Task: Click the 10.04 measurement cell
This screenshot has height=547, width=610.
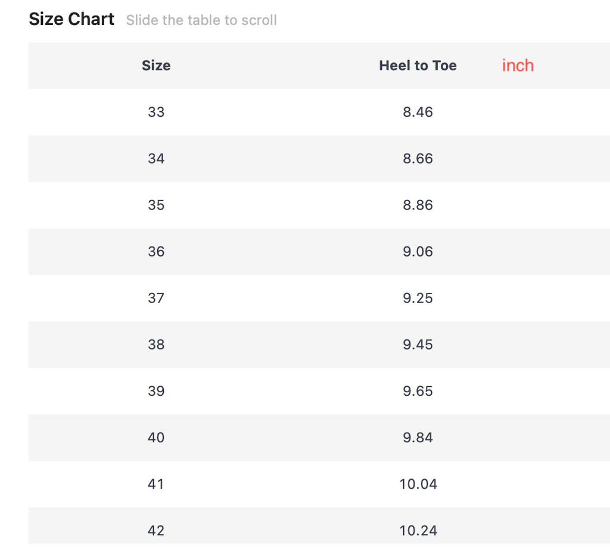Action: point(418,484)
